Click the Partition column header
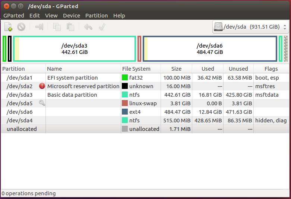This screenshot has height=199, width=291. [x=23, y=69]
